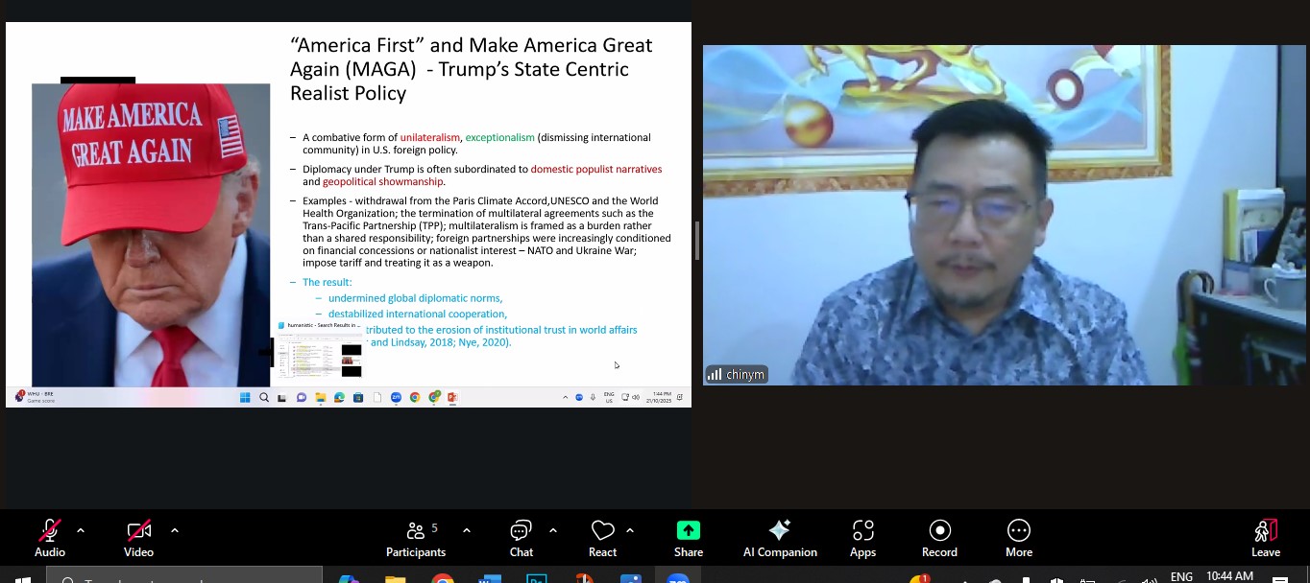Image resolution: width=1310 pixels, height=583 pixels.
Task: Select the chinym participant video tile
Action: click(1004, 216)
